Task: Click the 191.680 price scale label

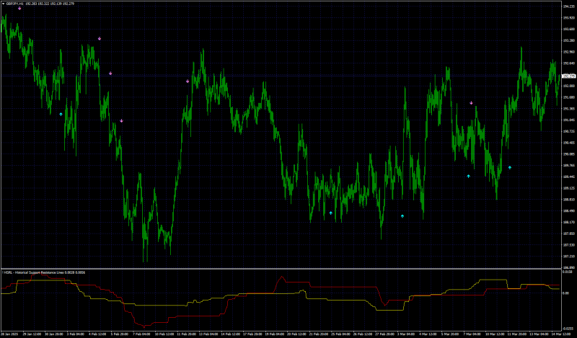Action: pos(568,97)
